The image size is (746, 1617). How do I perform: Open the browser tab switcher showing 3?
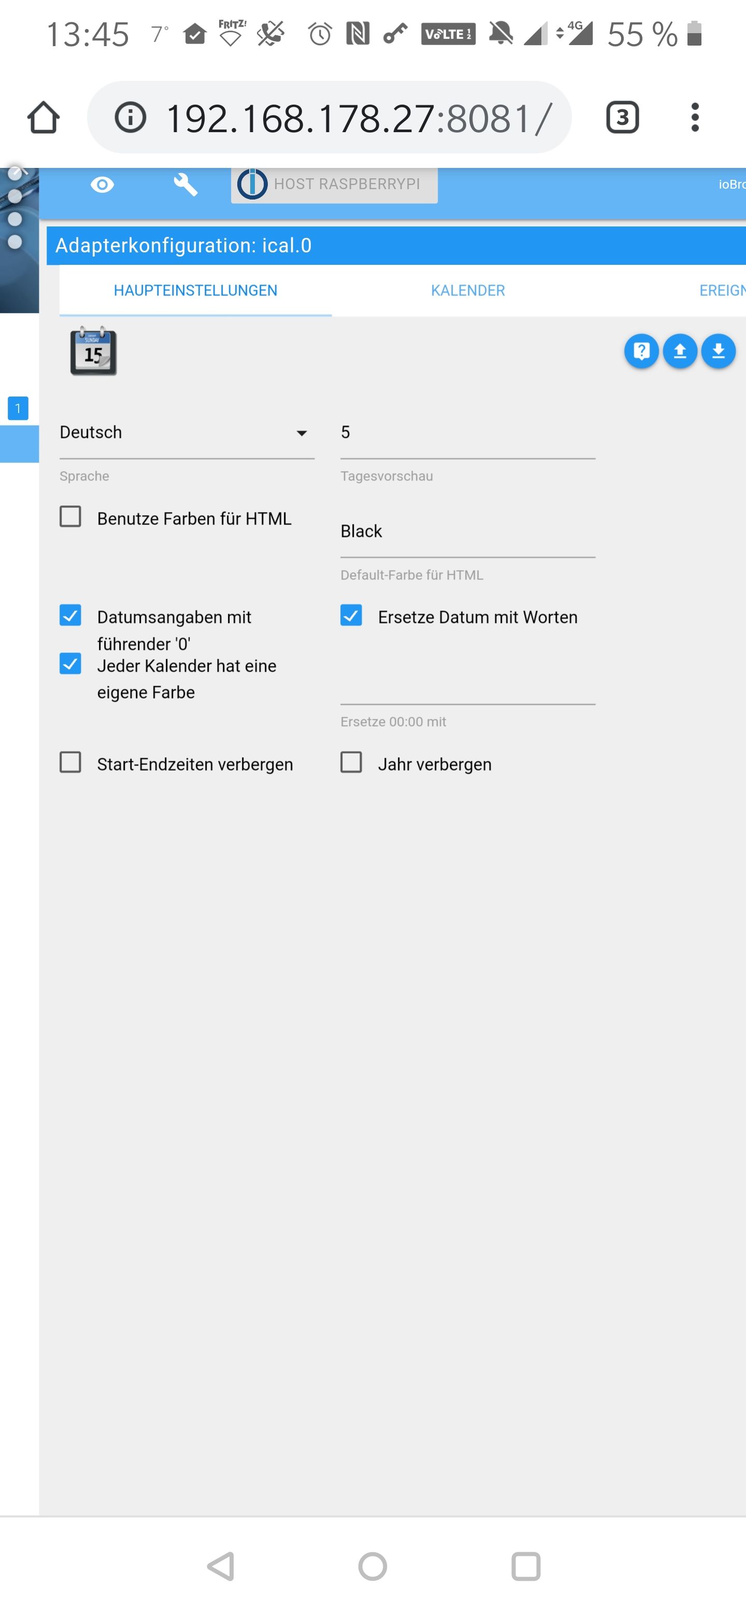(x=622, y=117)
